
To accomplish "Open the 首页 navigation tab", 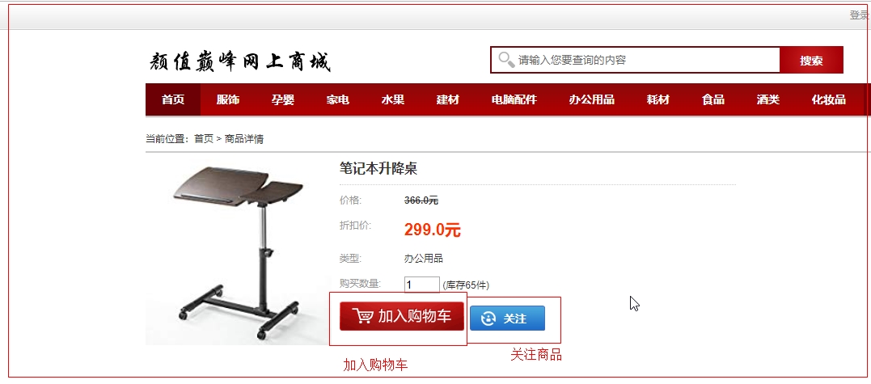I will [173, 100].
